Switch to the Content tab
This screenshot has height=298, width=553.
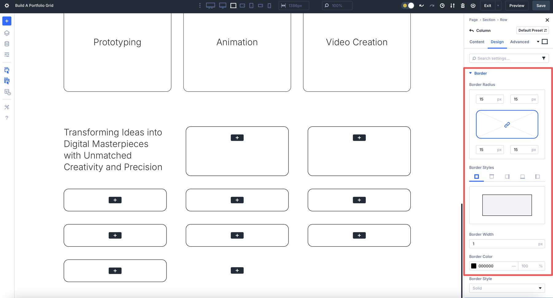(477, 42)
